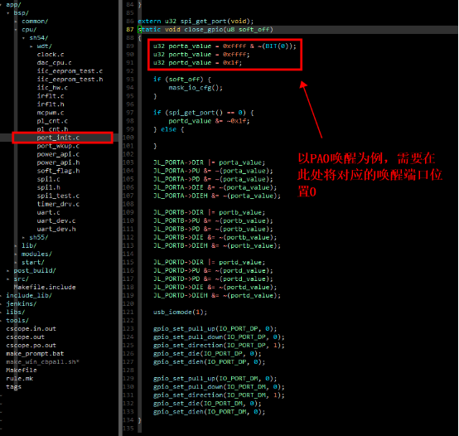Open power_api.c file
Screen dimensions: 459x436
[x=58, y=154]
